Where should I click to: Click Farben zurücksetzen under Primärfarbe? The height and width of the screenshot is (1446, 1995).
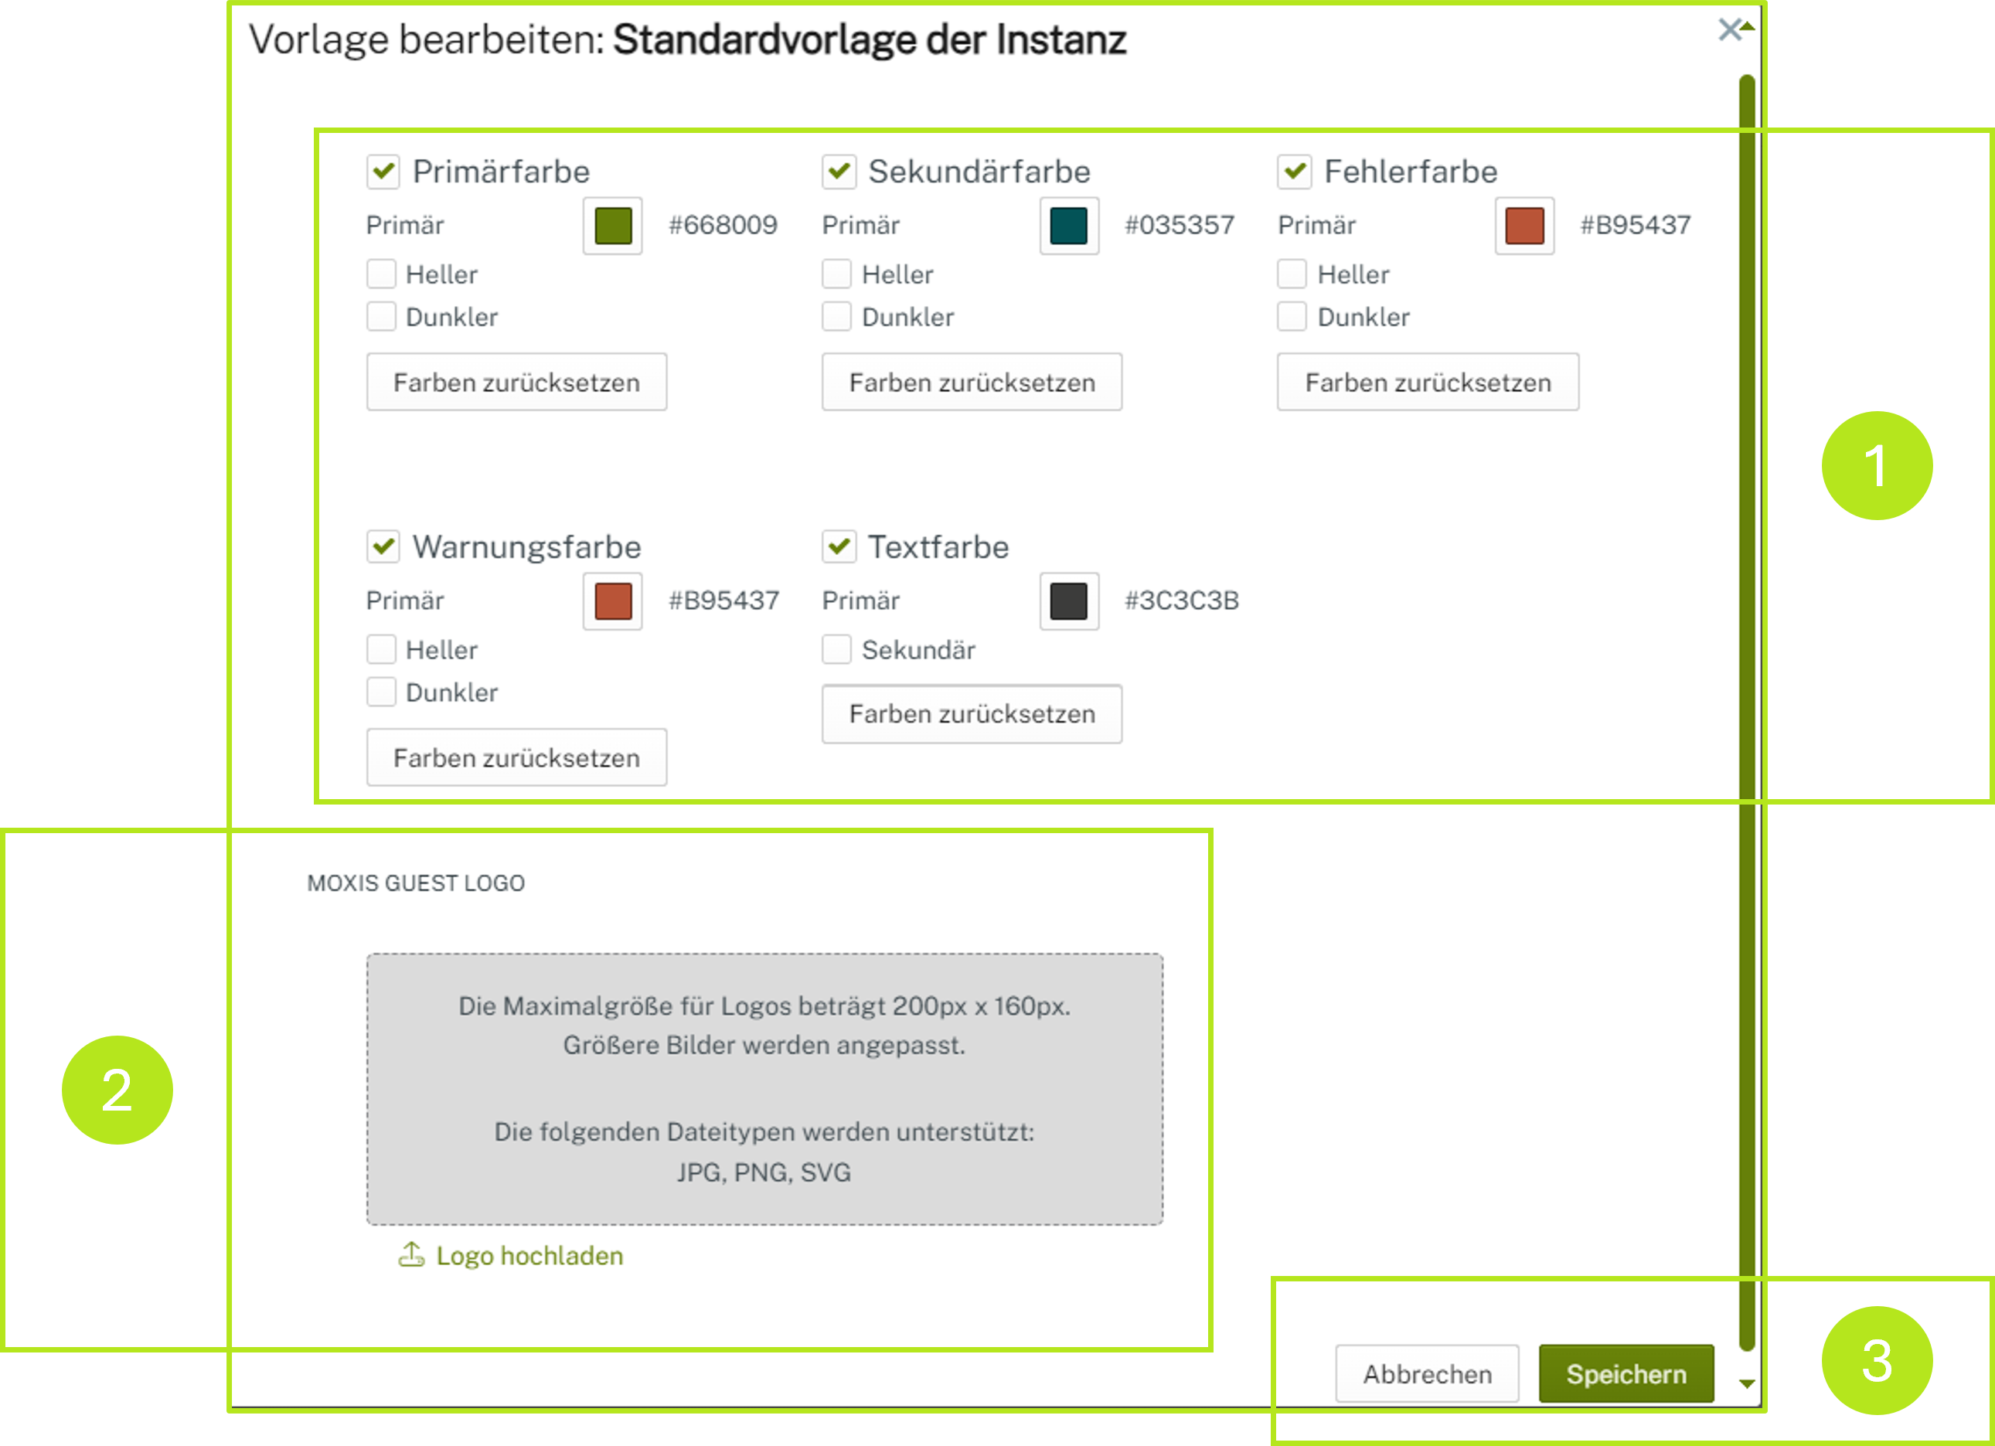[516, 382]
